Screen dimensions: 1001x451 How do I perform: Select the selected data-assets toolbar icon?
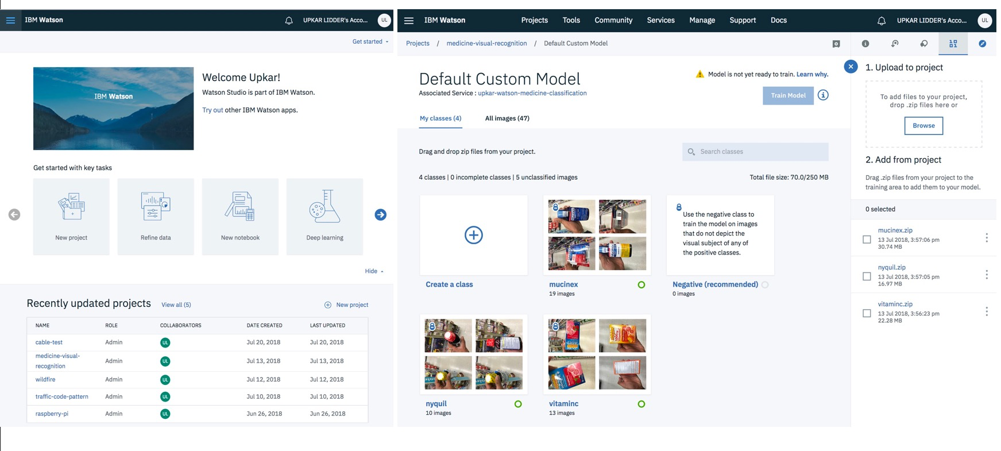coord(953,44)
